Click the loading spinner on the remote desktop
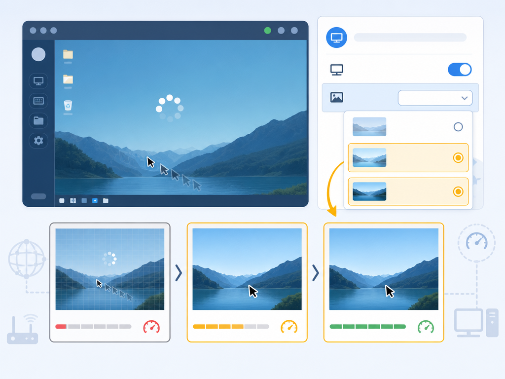 (170, 108)
